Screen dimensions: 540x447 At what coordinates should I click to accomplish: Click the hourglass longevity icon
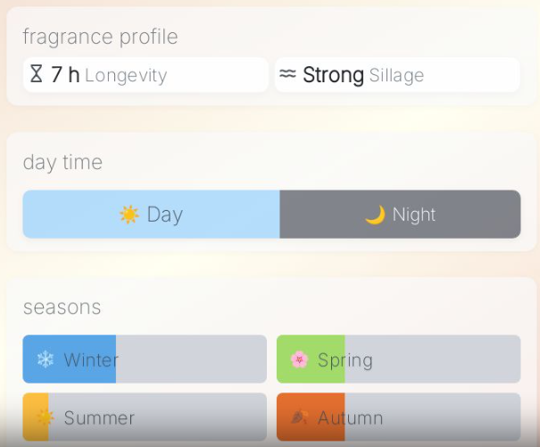click(37, 74)
